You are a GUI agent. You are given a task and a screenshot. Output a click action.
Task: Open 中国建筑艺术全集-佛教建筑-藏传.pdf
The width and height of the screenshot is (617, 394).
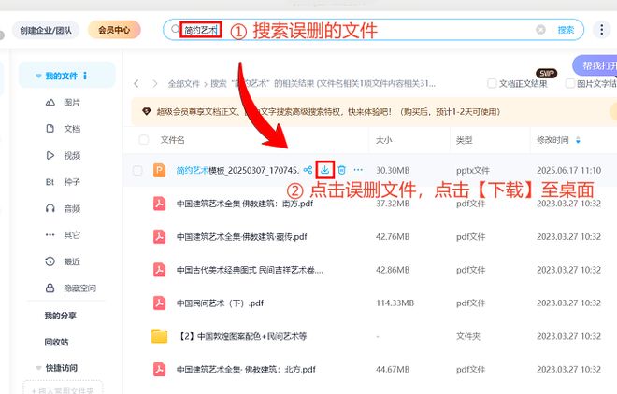point(241,237)
